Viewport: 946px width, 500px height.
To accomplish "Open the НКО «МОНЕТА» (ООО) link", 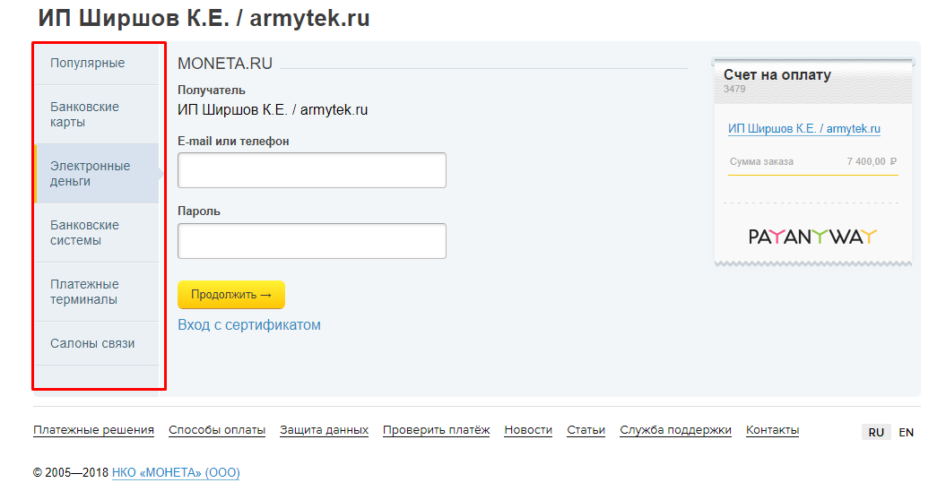I will (x=176, y=473).
